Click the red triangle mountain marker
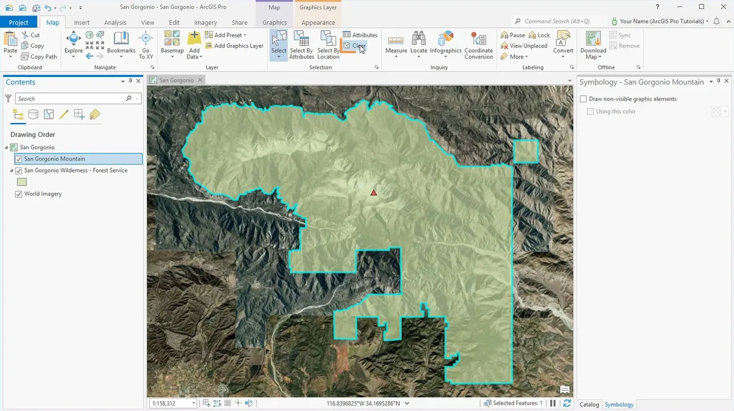This screenshot has width=734, height=411. click(x=374, y=193)
